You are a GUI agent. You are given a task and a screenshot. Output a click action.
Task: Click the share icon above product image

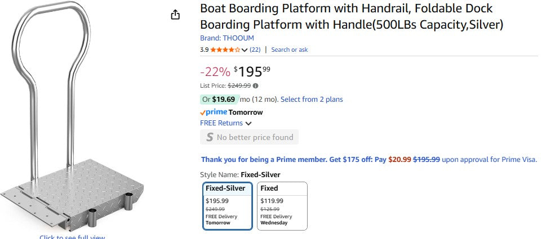click(175, 15)
